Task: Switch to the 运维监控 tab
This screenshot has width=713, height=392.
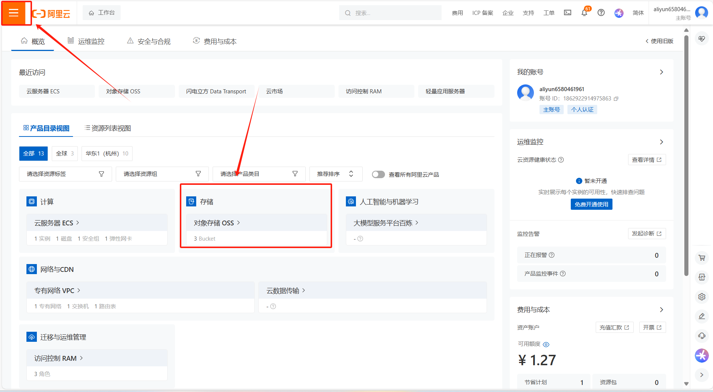Action: (86, 41)
